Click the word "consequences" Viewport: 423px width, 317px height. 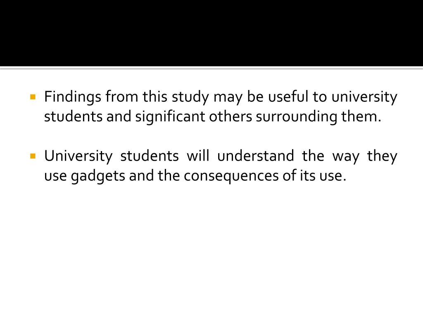(x=231, y=176)
